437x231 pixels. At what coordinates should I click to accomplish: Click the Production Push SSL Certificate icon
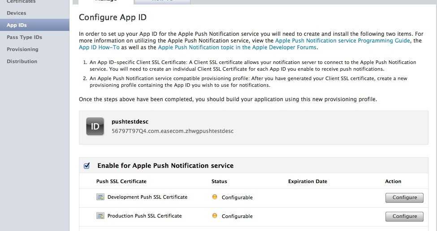pyautogui.click(x=100, y=216)
